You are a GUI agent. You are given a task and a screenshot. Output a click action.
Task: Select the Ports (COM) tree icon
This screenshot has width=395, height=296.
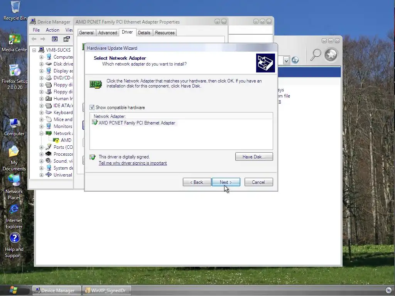click(x=48, y=147)
